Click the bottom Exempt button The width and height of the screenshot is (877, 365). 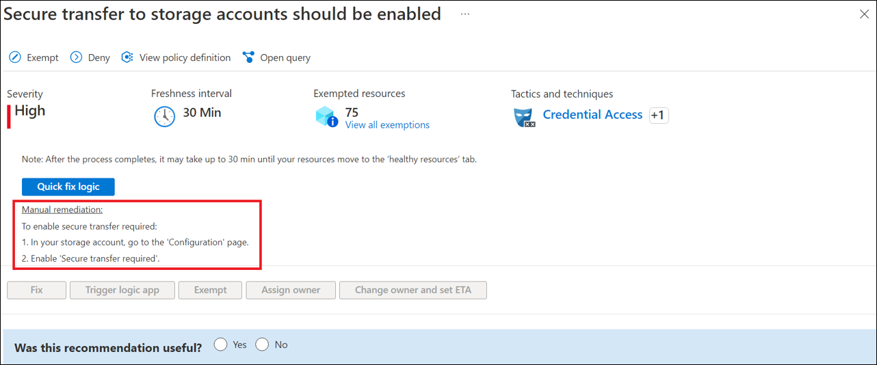pos(210,290)
